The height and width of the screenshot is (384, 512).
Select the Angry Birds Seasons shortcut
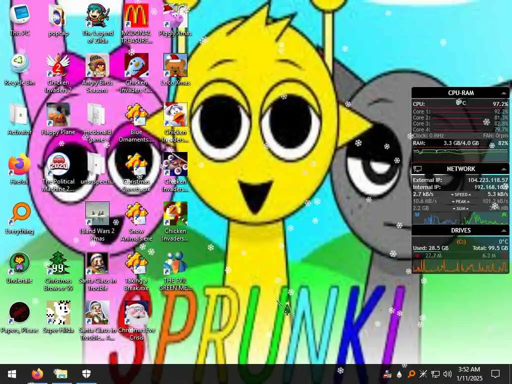click(97, 73)
